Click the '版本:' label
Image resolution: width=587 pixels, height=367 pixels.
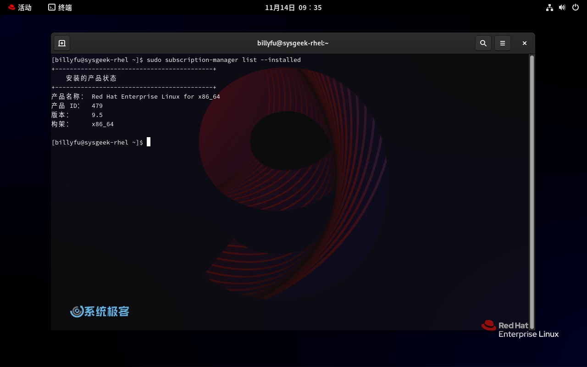tap(61, 115)
